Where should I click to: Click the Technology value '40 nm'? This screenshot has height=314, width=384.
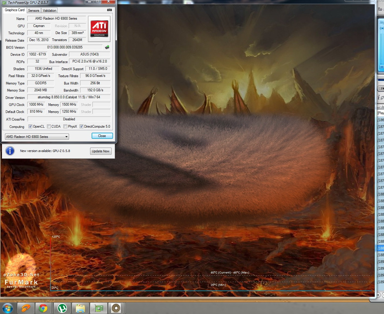[x=39, y=33]
